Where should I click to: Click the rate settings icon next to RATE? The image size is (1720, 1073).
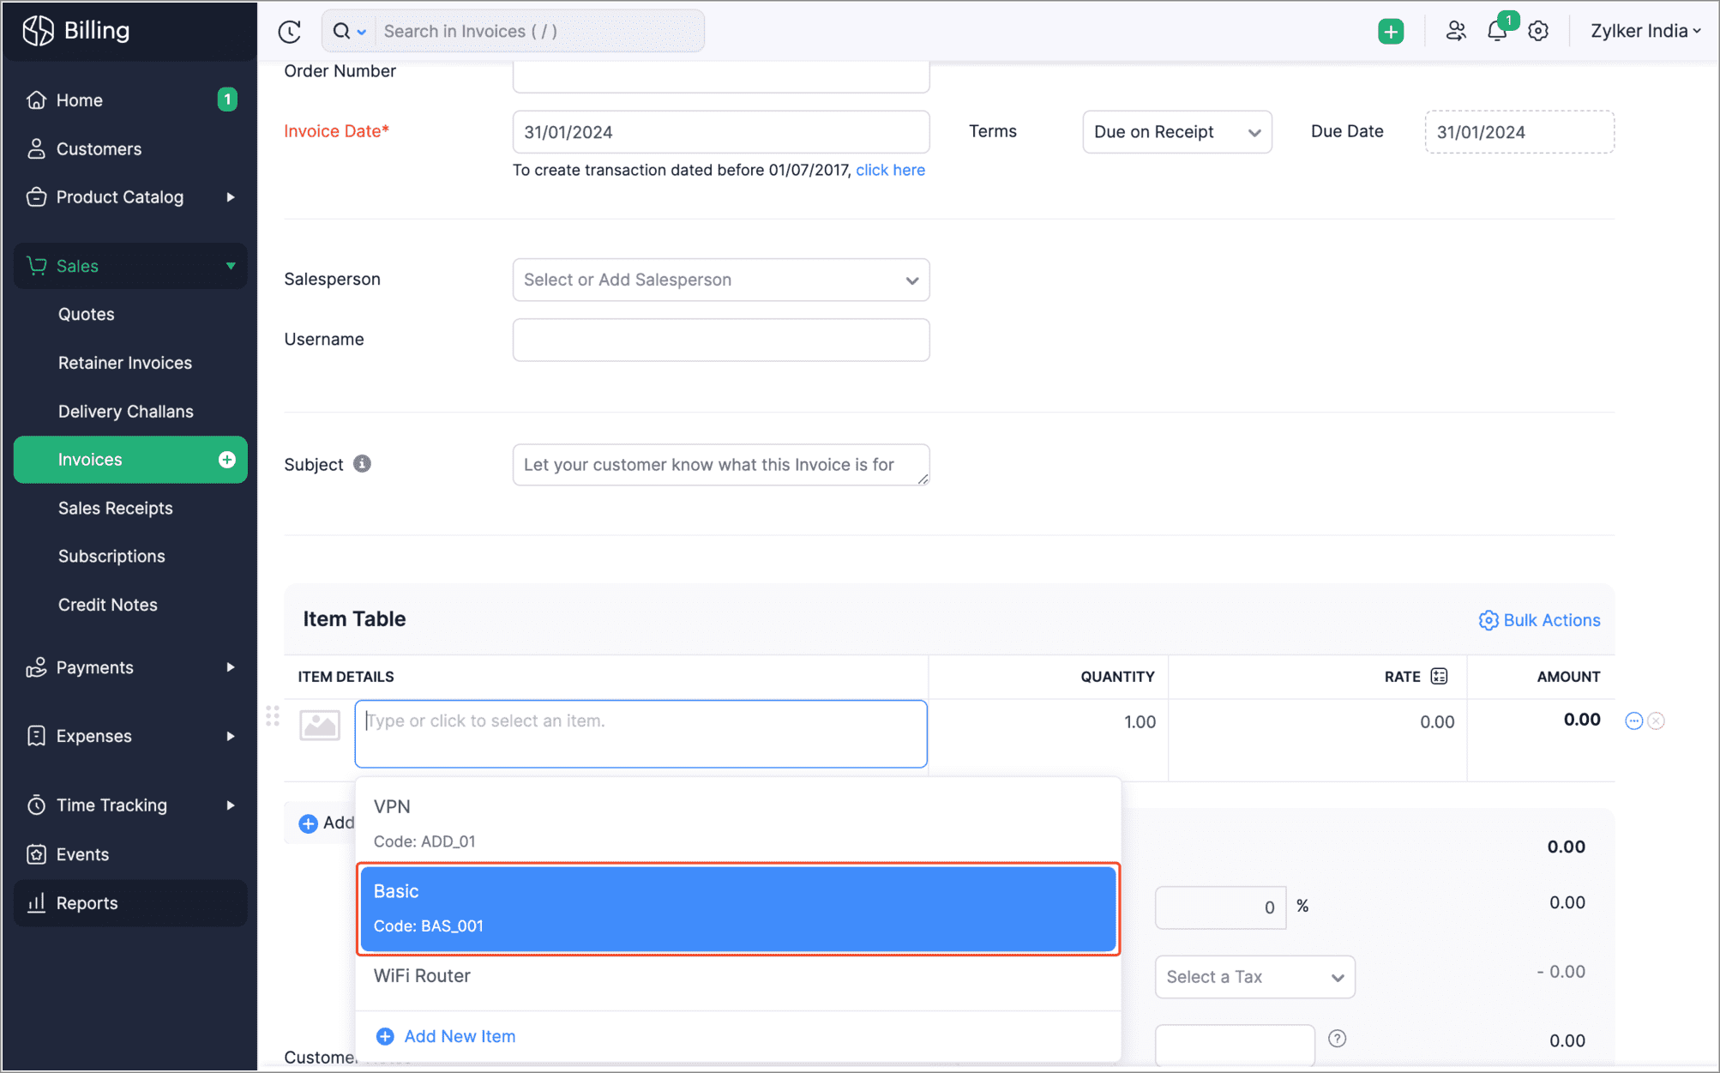point(1440,677)
